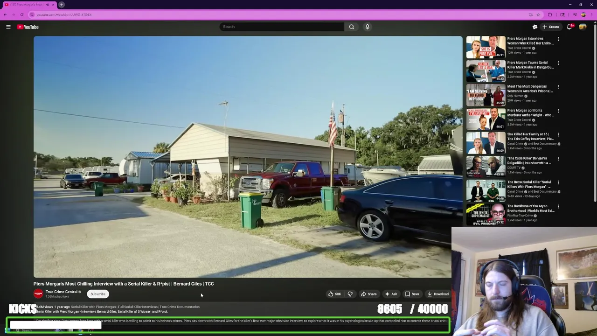Click the browser back arrow

[5, 14]
